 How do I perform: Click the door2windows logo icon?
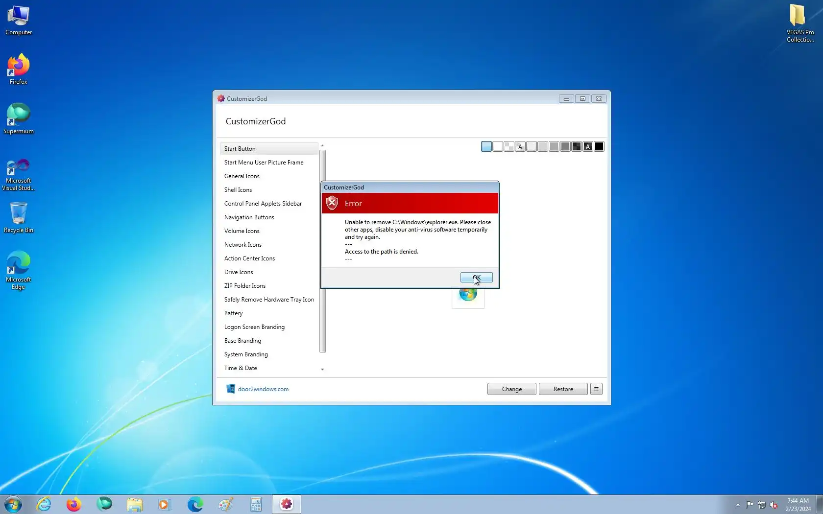coord(230,389)
